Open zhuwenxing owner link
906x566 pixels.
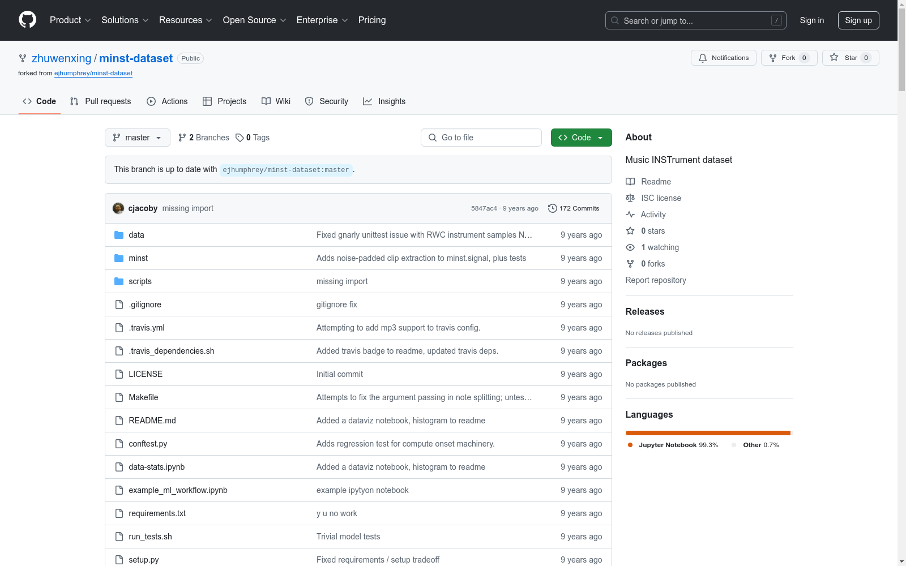[x=61, y=58]
